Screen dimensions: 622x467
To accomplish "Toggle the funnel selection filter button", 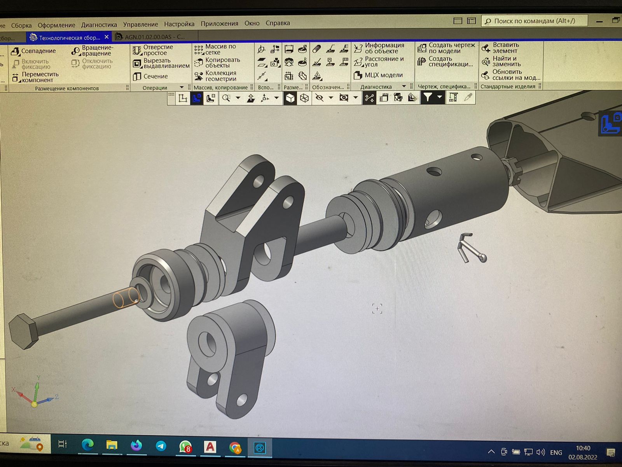I will (428, 98).
